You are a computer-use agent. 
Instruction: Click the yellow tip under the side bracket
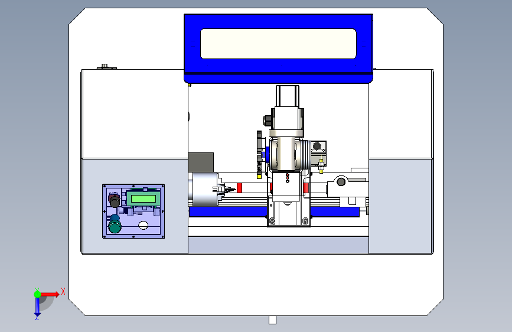tap(259, 177)
